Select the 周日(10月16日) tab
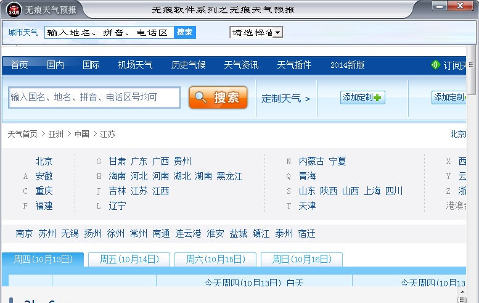479x303 pixels. point(302,260)
